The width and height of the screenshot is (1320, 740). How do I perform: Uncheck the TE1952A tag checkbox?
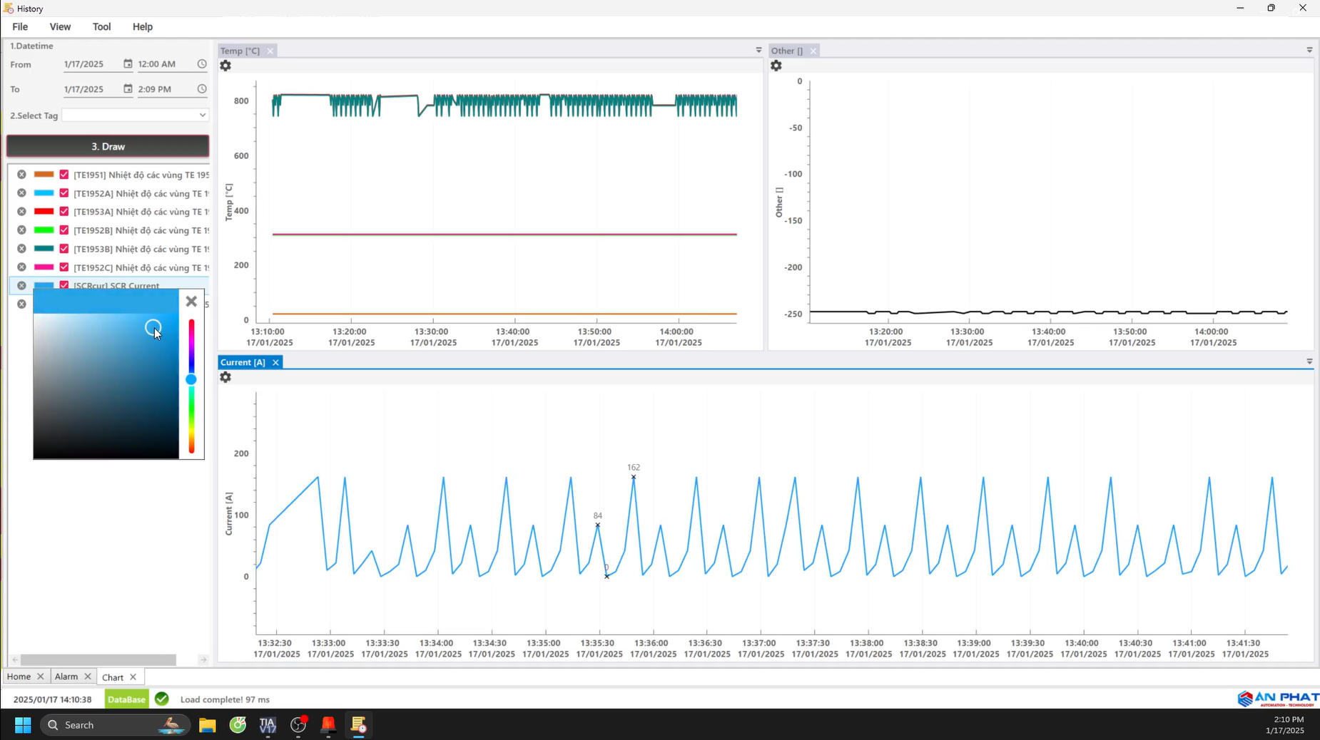[64, 193]
